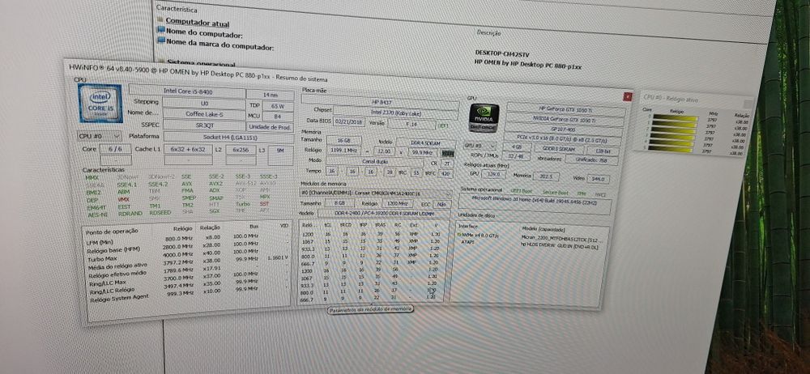
Task: Click the Unificado: 768 shaders field
Action: point(592,160)
